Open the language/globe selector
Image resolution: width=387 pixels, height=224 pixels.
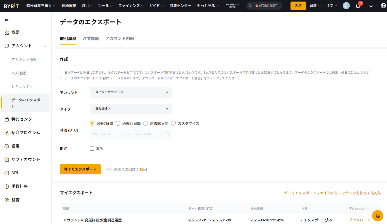tap(383, 5)
